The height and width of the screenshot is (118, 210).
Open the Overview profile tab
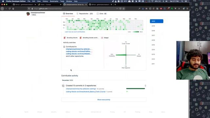(68, 14)
